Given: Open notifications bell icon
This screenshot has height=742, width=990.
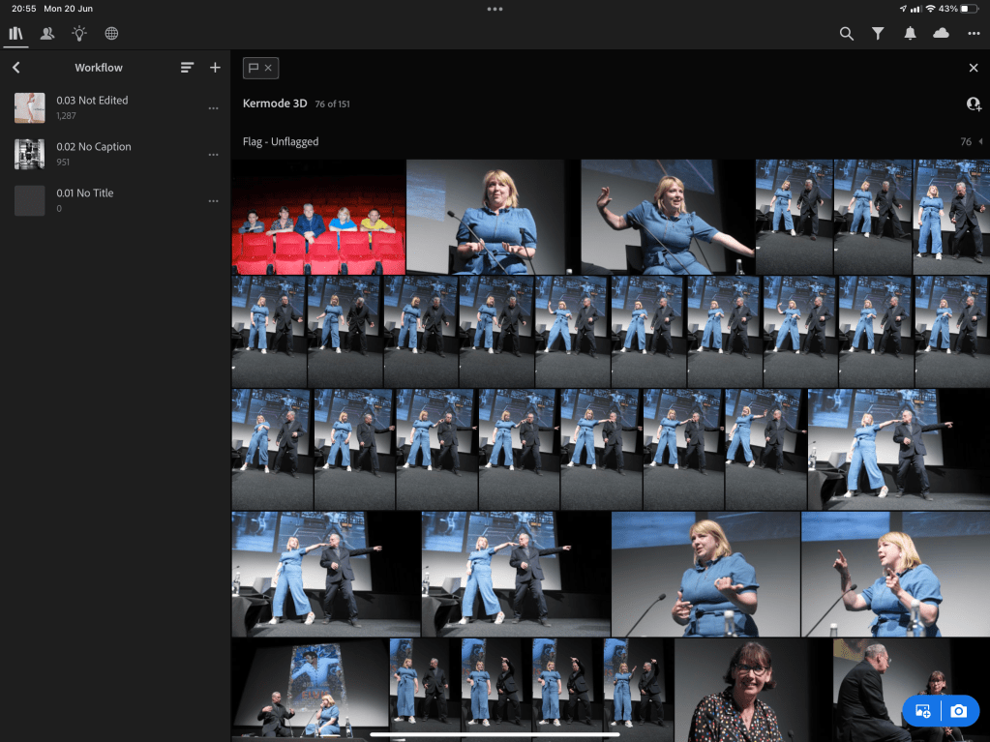Looking at the screenshot, I should tap(910, 34).
